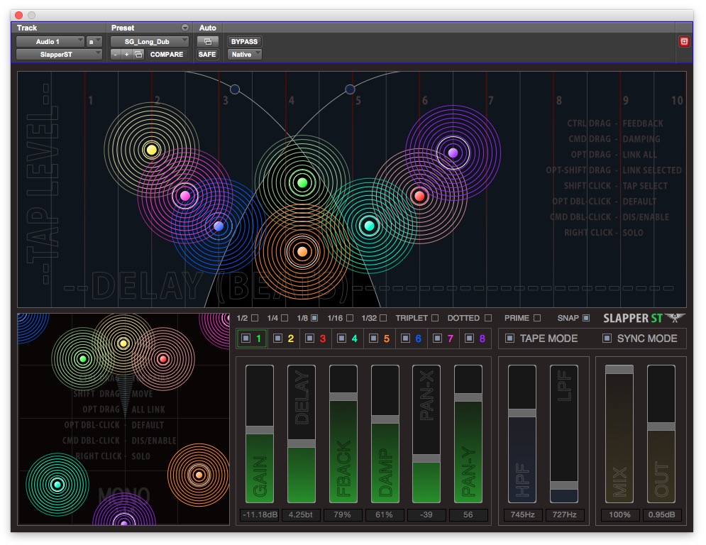Select the magenta tap node in delay grid
Viewport: 706px width, 545px height.
[x=185, y=195]
